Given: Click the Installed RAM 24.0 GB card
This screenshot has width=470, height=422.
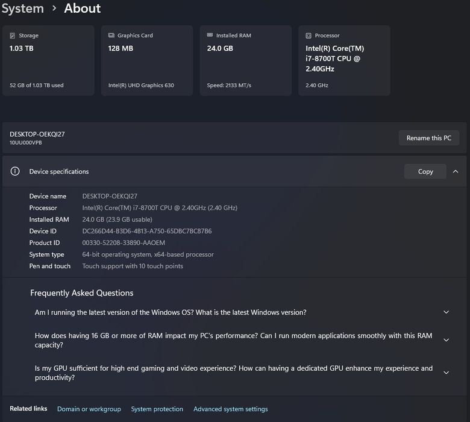Looking at the screenshot, I should [245, 60].
